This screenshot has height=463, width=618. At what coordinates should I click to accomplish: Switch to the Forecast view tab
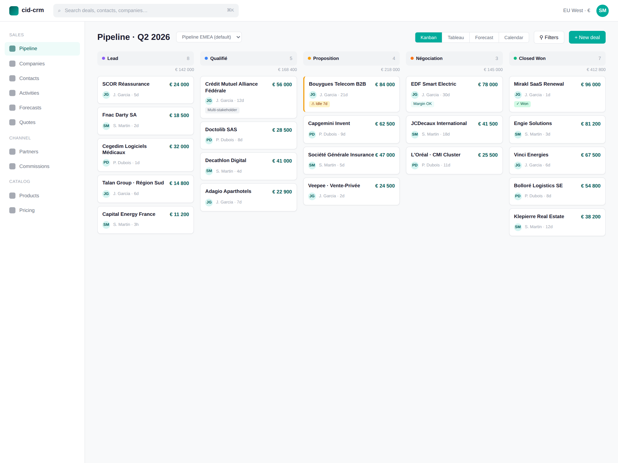(484, 37)
